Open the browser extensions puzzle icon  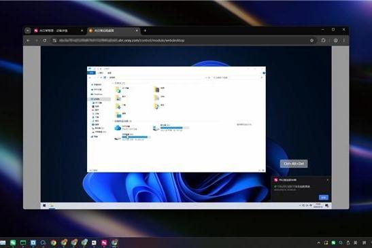[323, 41]
